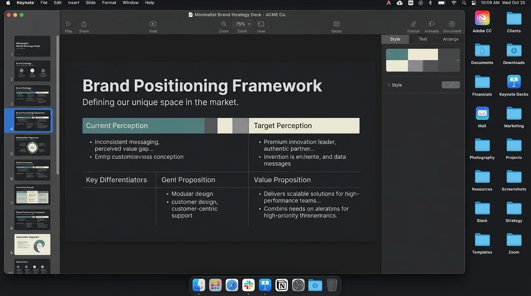Open the Keynote Decks desktop folder
The height and width of the screenshot is (296, 531).
point(514,86)
